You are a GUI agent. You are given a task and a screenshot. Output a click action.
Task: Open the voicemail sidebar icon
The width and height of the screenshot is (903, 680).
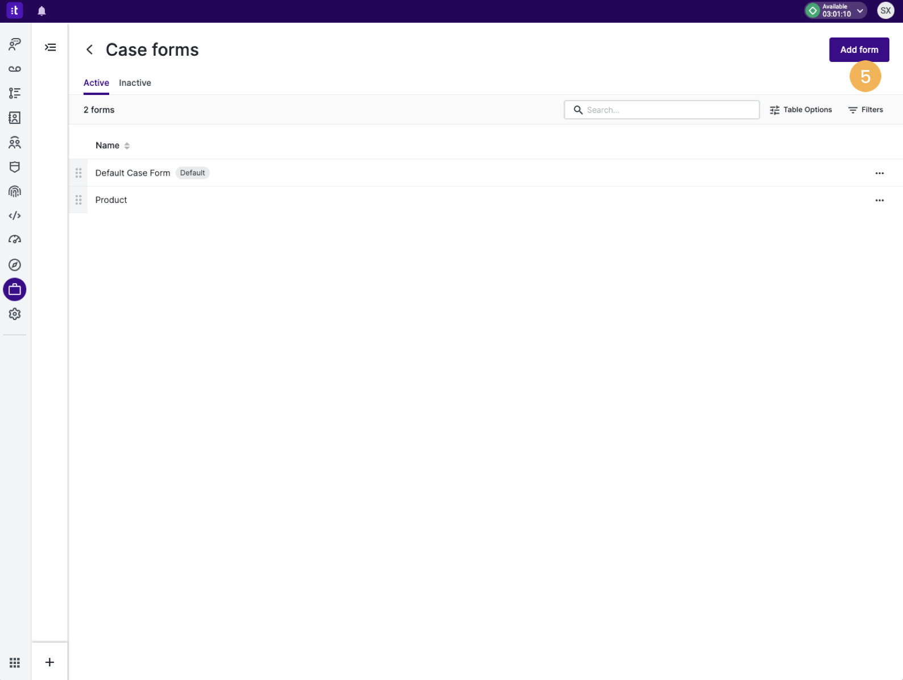point(15,69)
